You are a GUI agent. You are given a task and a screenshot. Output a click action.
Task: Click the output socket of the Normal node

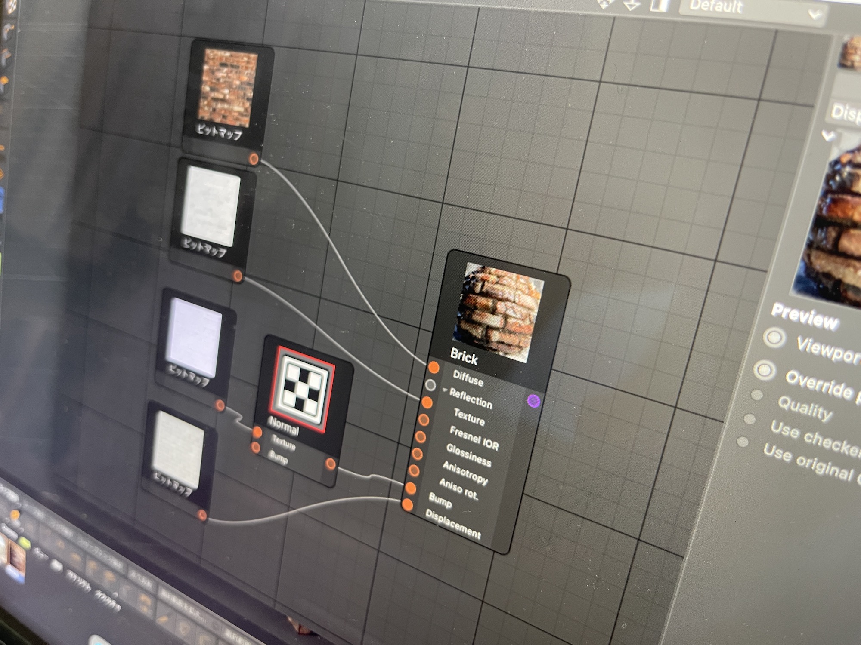pos(331,464)
